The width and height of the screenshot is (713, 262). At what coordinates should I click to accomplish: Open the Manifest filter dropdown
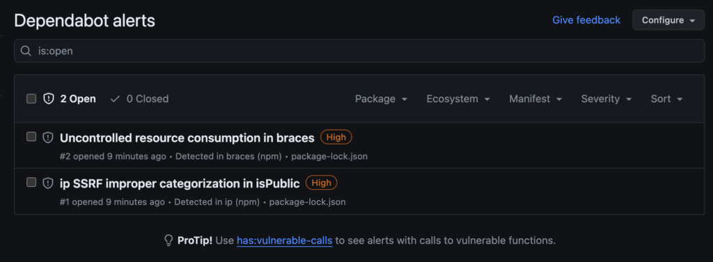pos(535,99)
